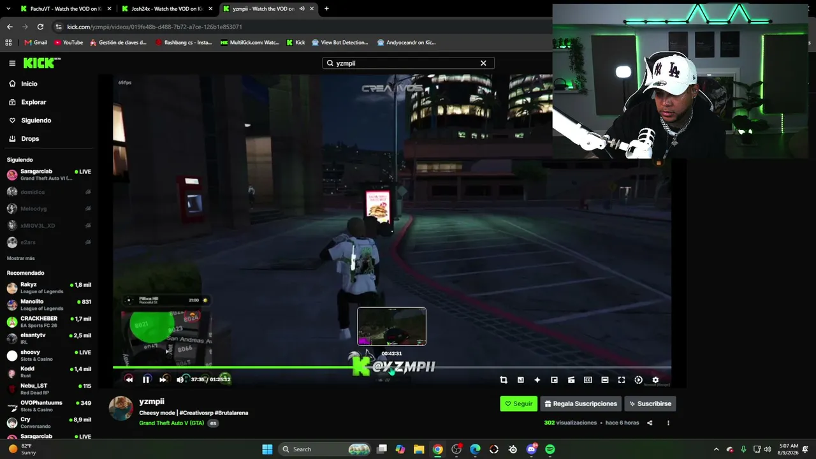Open elsantytv IRL recommended channel

[49, 339]
